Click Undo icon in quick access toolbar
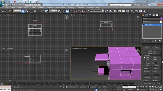 click(15, 5)
